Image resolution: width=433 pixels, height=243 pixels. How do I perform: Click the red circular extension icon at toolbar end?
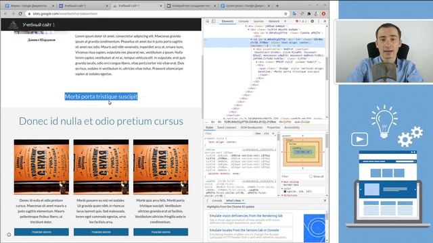click(323, 13)
